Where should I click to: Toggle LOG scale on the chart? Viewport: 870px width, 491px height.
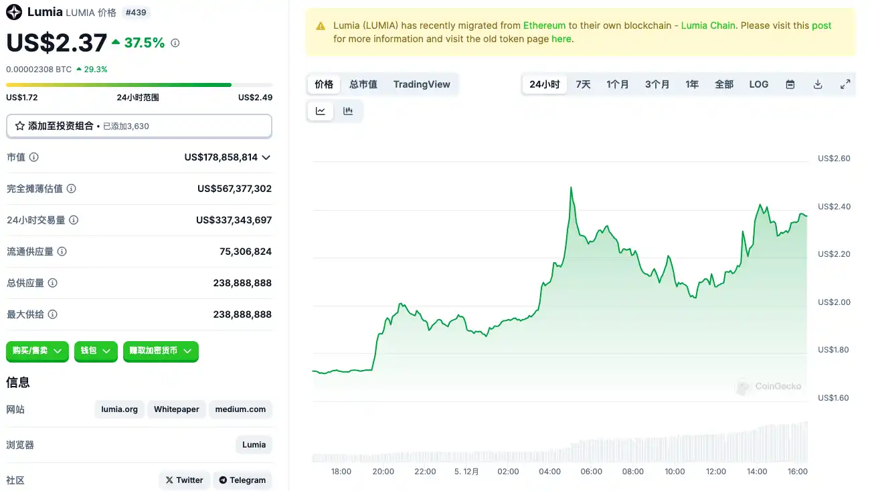click(758, 84)
